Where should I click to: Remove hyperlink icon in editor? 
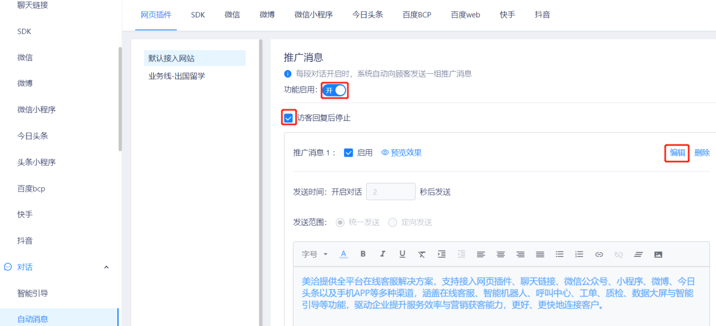point(618,254)
